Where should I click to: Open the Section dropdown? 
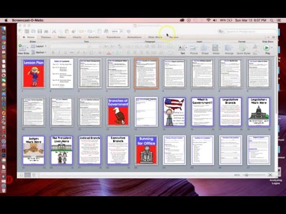[39, 52]
